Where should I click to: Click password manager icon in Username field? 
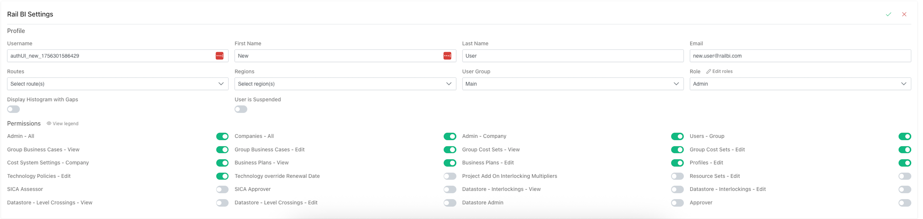219,56
